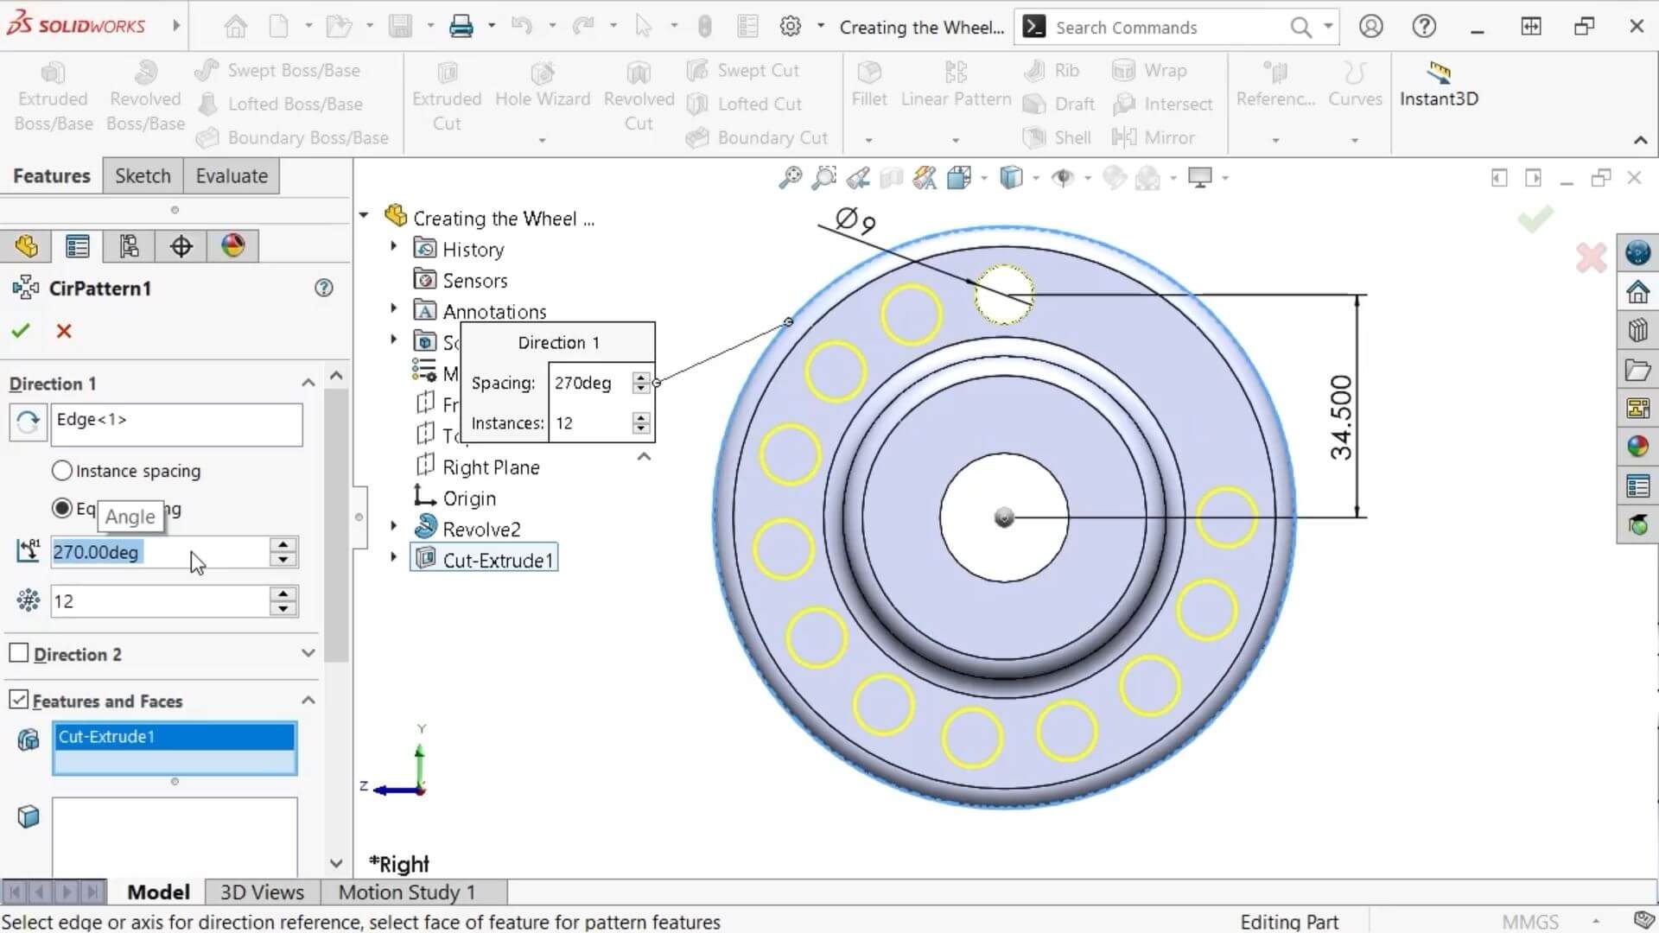This screenshot has height=933, width=1659.
Task: Select Right Plane in the feature tree
Action: [x=490, y=467]
